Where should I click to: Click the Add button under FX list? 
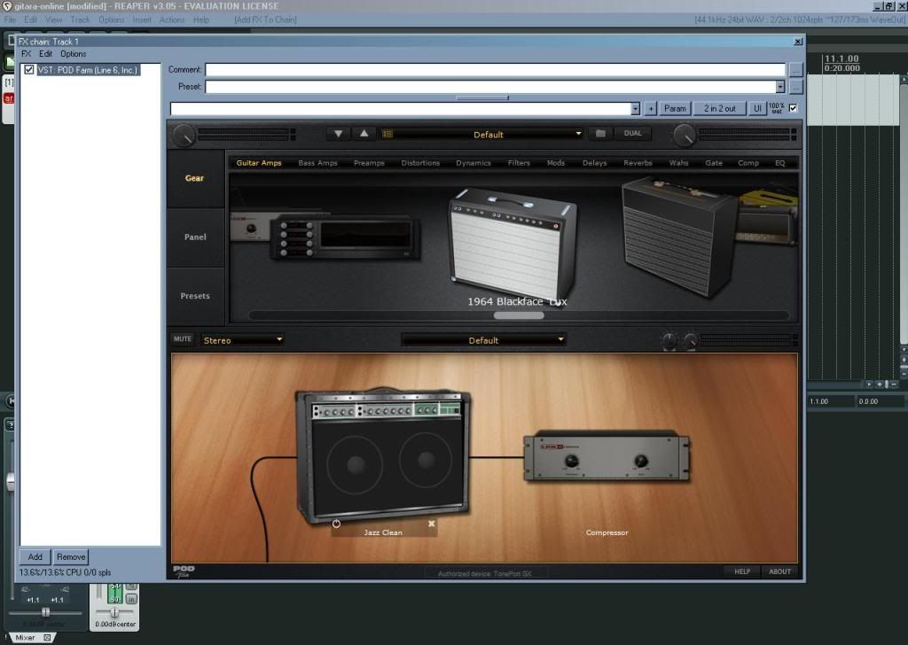[35, 557]
